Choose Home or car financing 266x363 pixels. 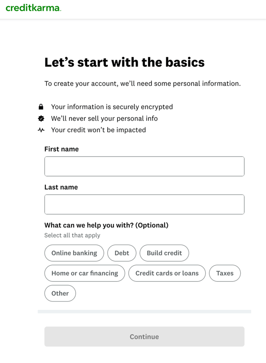point(85,273)
